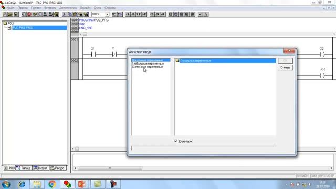The width and height of the screenshot is (336, 189).
Task: Open Windows Explorer from the taskbar
Action: pyautogui.click(x=37, y=184)
